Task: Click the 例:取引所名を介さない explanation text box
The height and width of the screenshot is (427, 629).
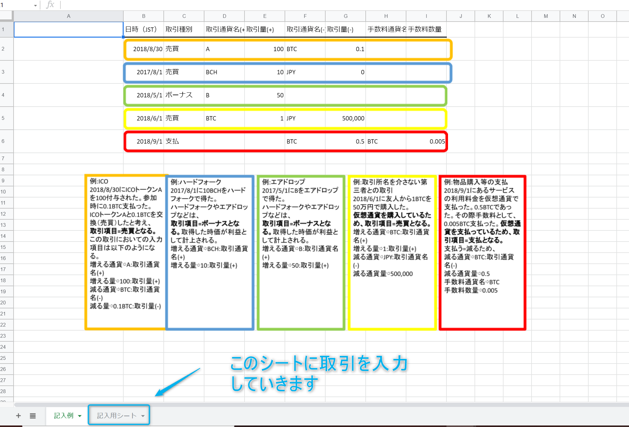Action: pyautogui.click(x=392, y=253)
